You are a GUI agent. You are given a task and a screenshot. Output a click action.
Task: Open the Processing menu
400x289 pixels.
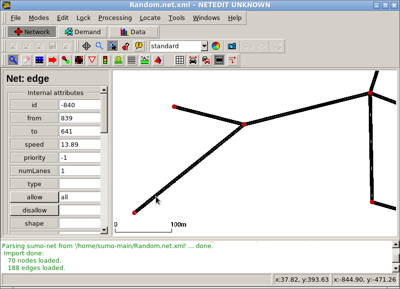115,18
